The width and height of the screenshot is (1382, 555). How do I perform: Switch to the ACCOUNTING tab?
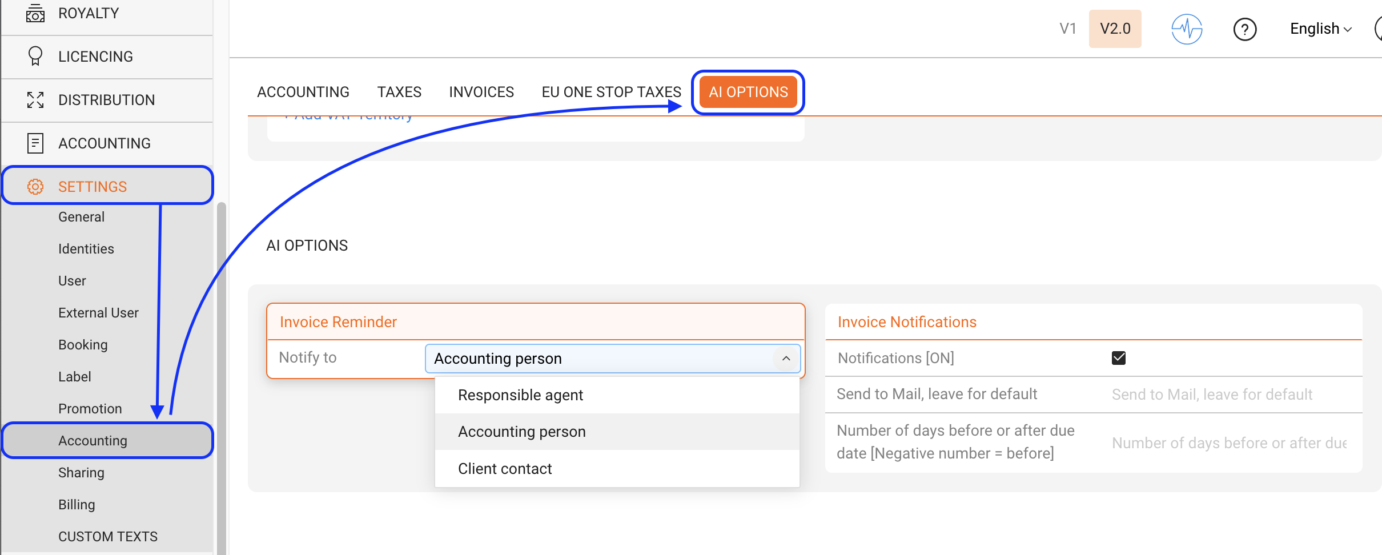pos(303,92)
